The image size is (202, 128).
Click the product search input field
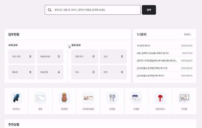[96, 10]
